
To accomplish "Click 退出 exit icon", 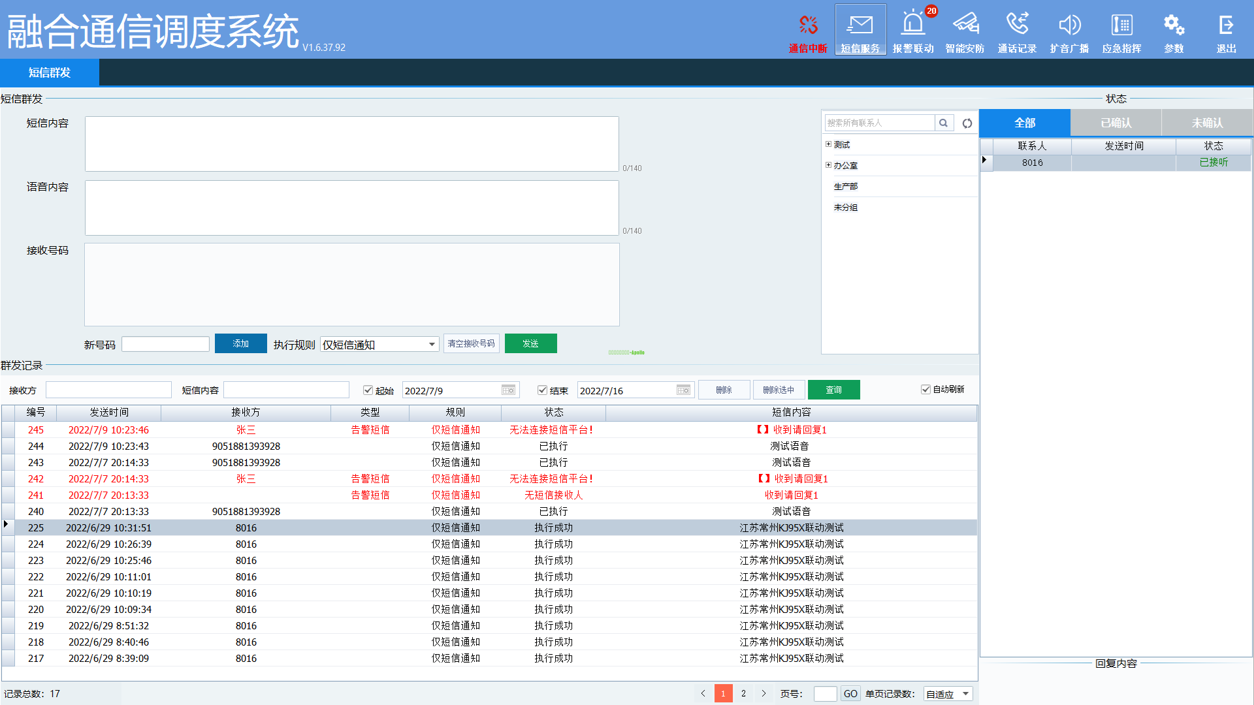I will pyautogui.click(x=1226, y=25).
